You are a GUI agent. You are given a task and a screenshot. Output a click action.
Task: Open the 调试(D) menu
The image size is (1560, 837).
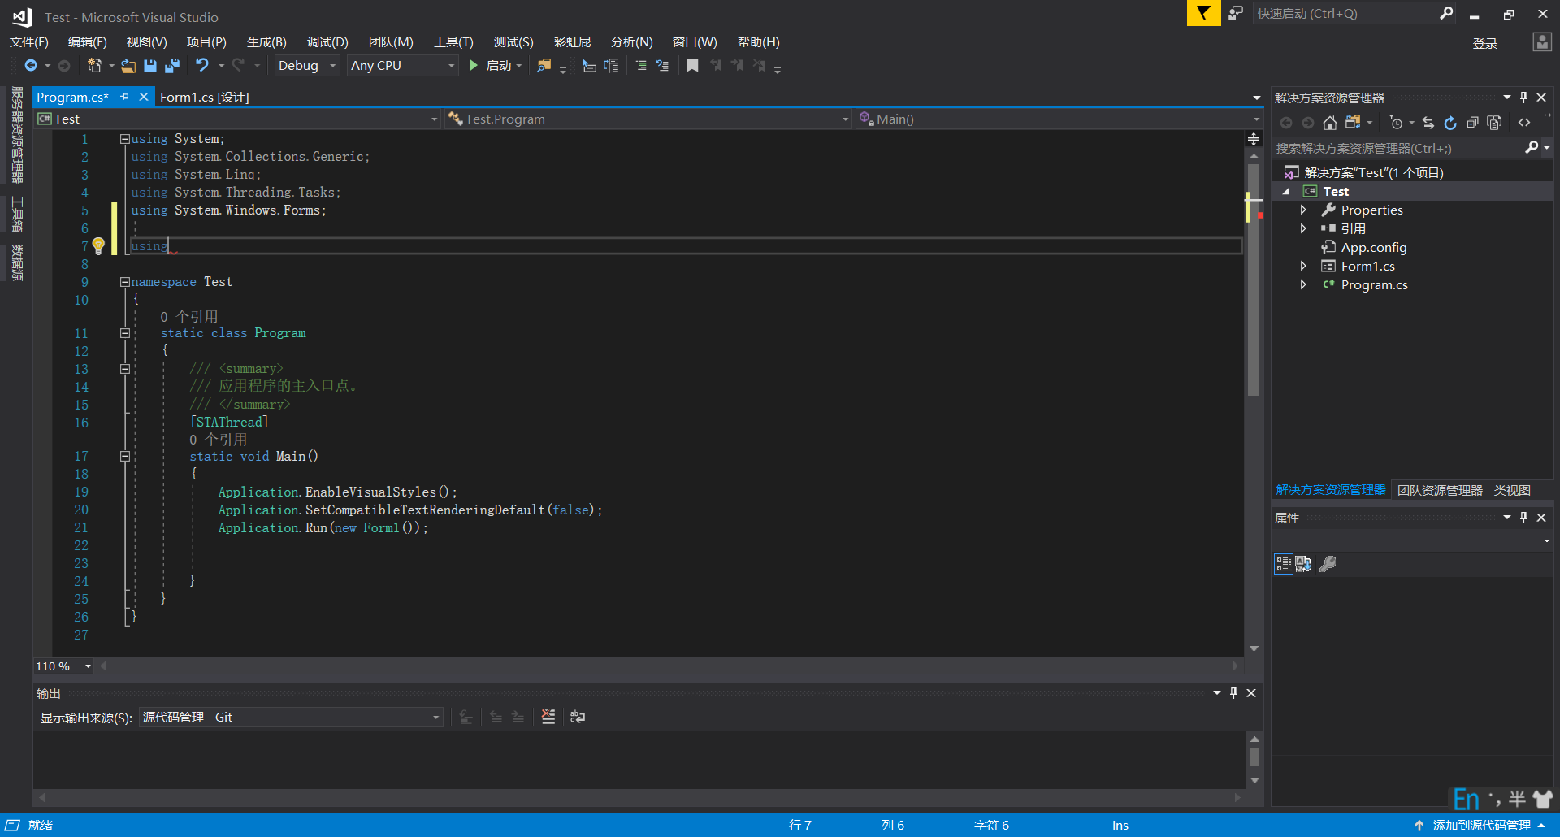tap(327, 41)
